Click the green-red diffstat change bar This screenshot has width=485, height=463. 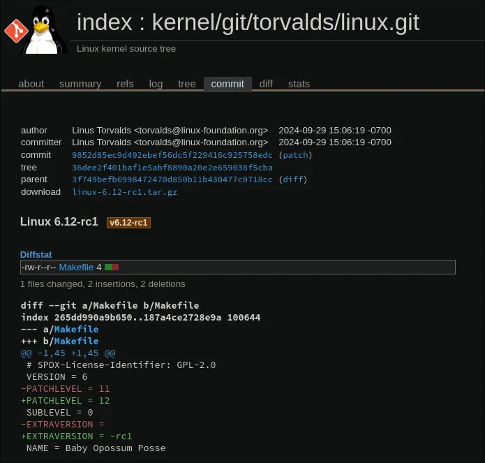pyautogui.click(x=112, y=267)
